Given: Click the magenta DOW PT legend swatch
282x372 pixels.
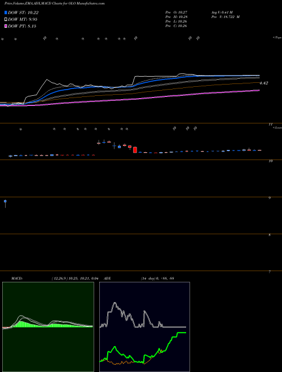Looking at the screenshot, I should click(x=6, y=26).
